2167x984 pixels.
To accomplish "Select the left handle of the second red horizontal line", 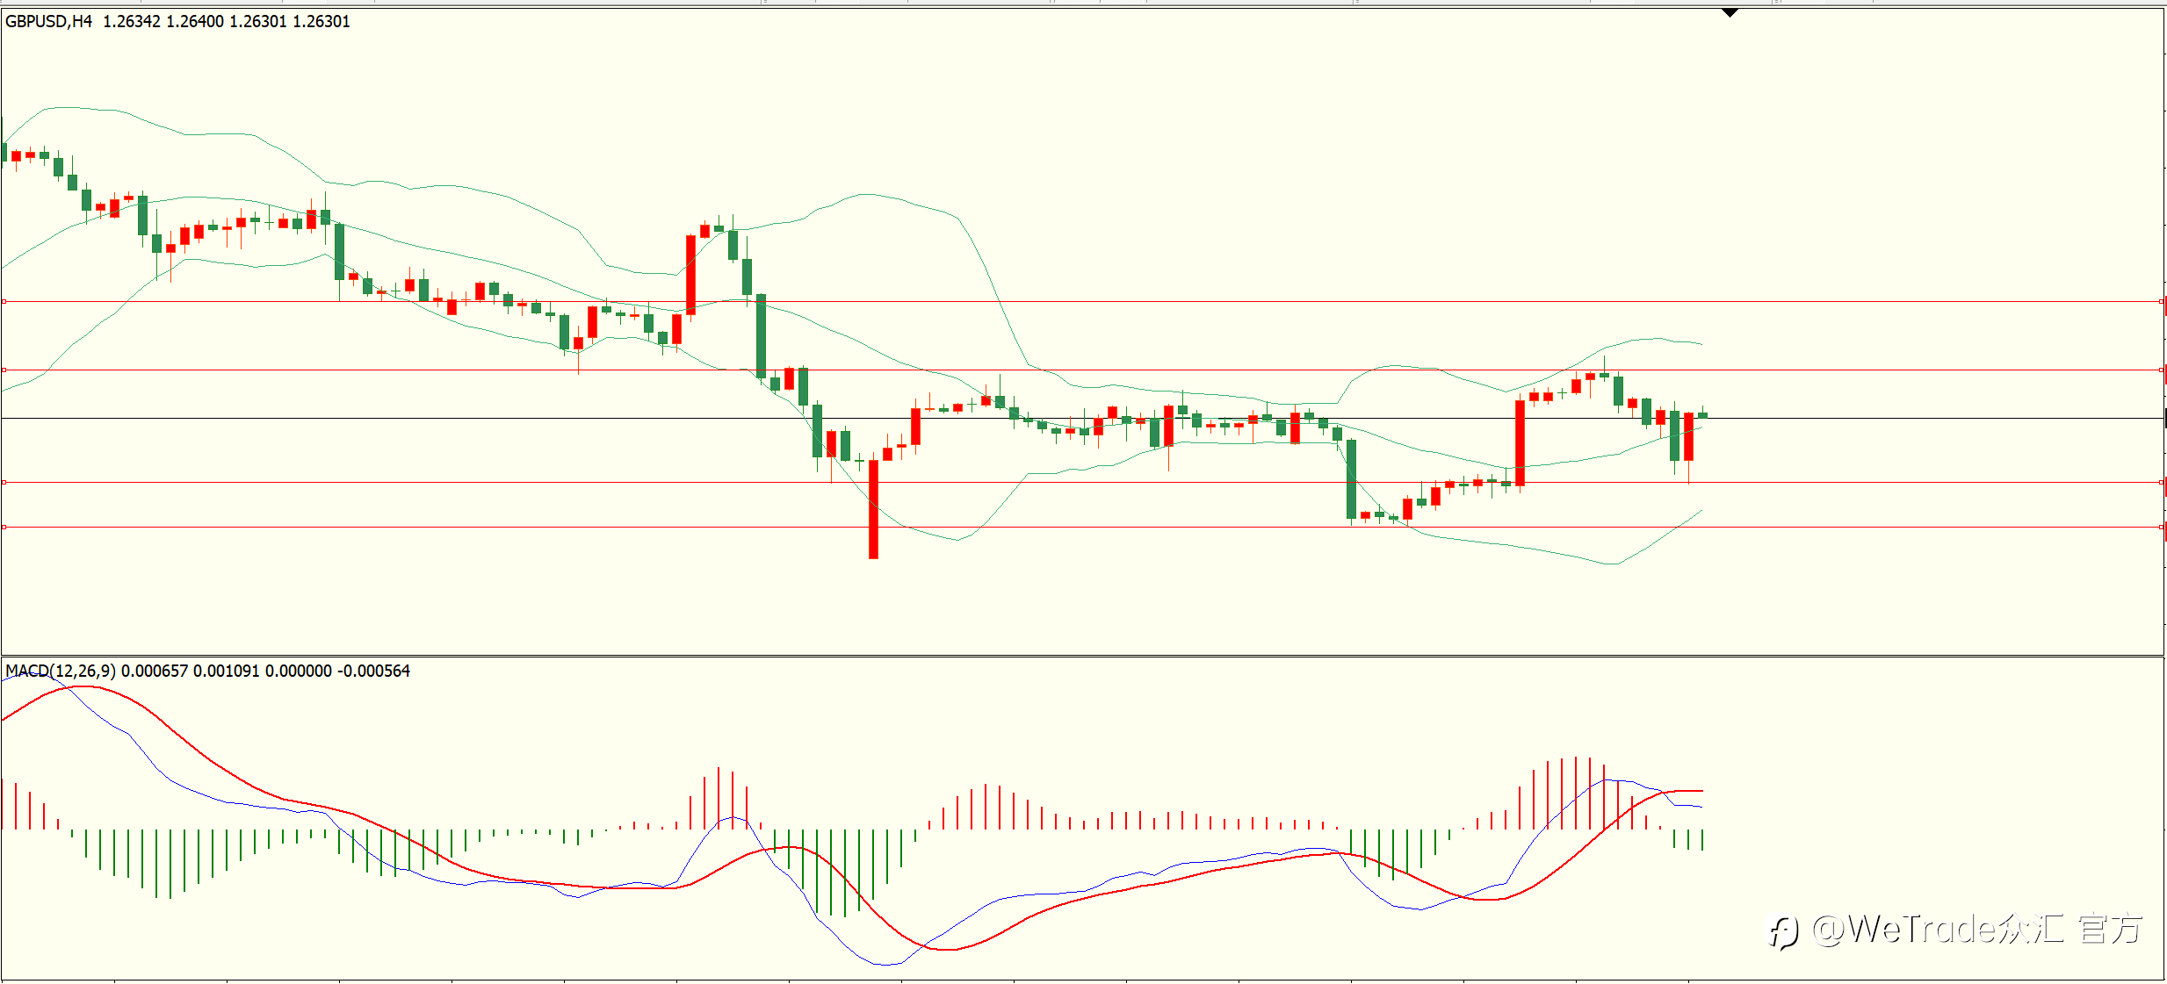I will (x=4, y=370).
